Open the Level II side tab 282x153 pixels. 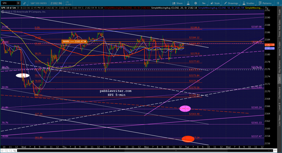coord(280,106)
